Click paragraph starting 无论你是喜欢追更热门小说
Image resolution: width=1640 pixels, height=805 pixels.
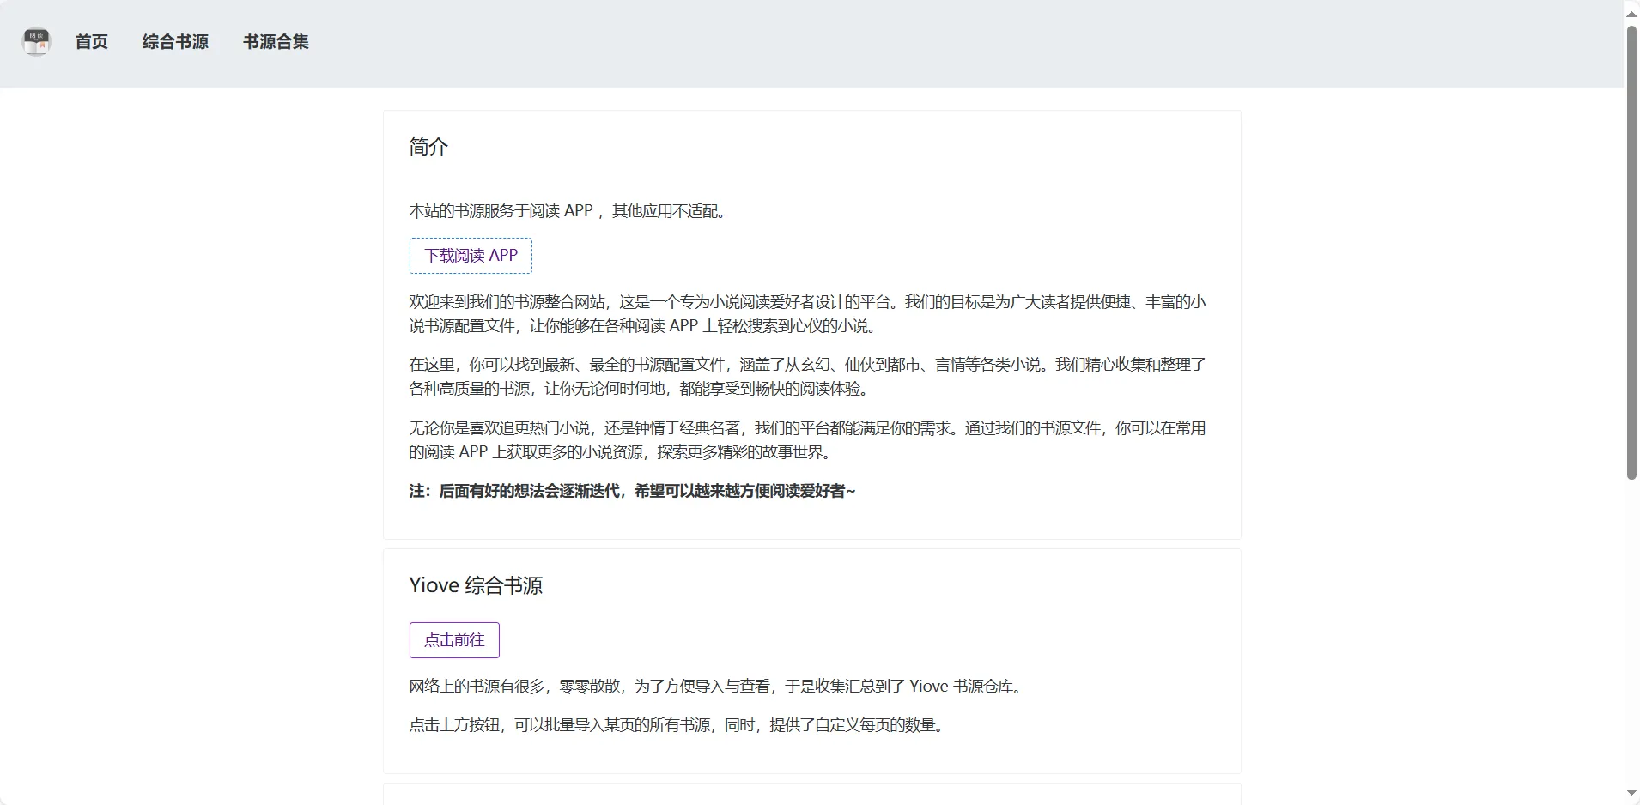(x=807, y=440)
